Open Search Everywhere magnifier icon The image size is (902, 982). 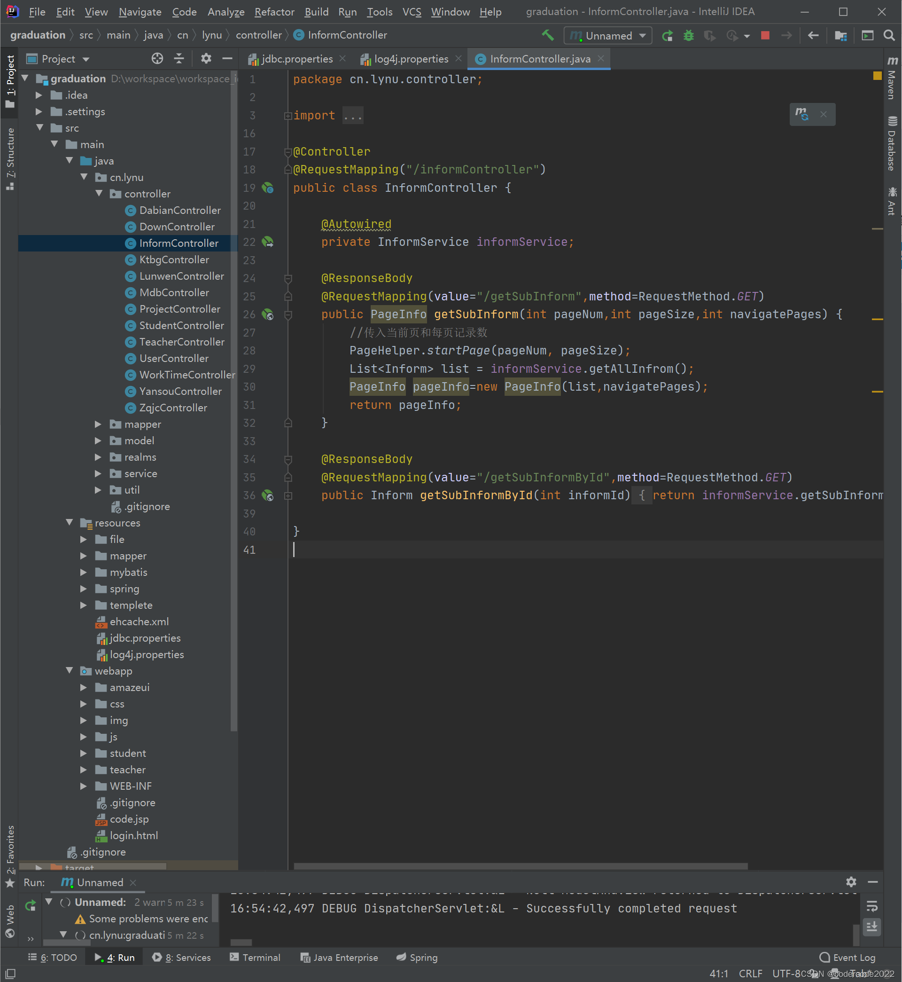point(889,35)
